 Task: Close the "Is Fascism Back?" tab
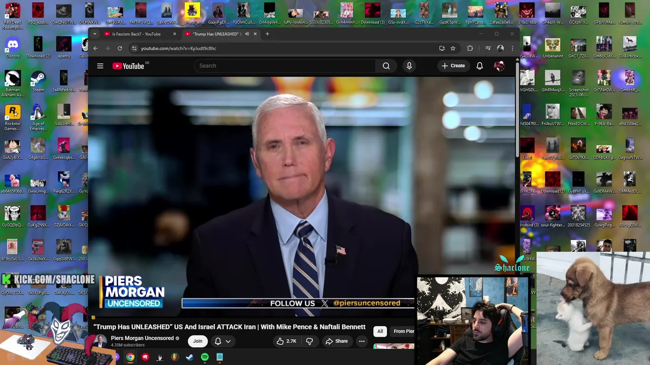click(x=174, y=34)
